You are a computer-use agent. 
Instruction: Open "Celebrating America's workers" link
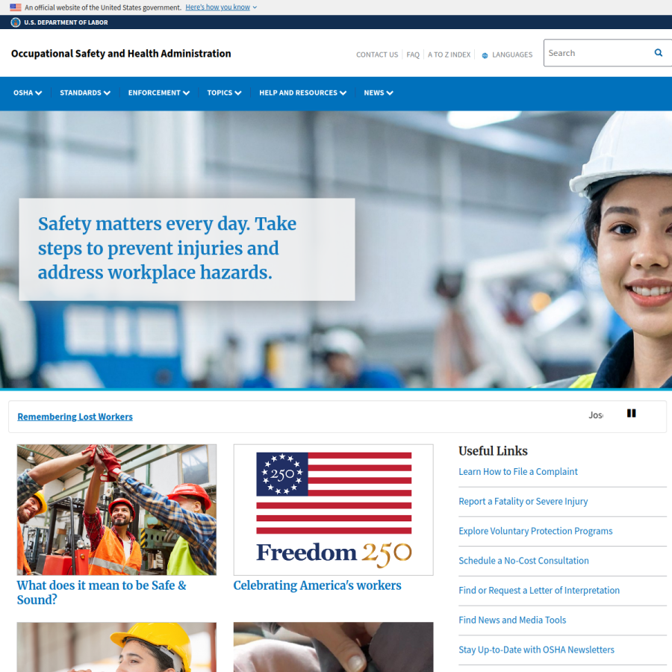[317, 585]
